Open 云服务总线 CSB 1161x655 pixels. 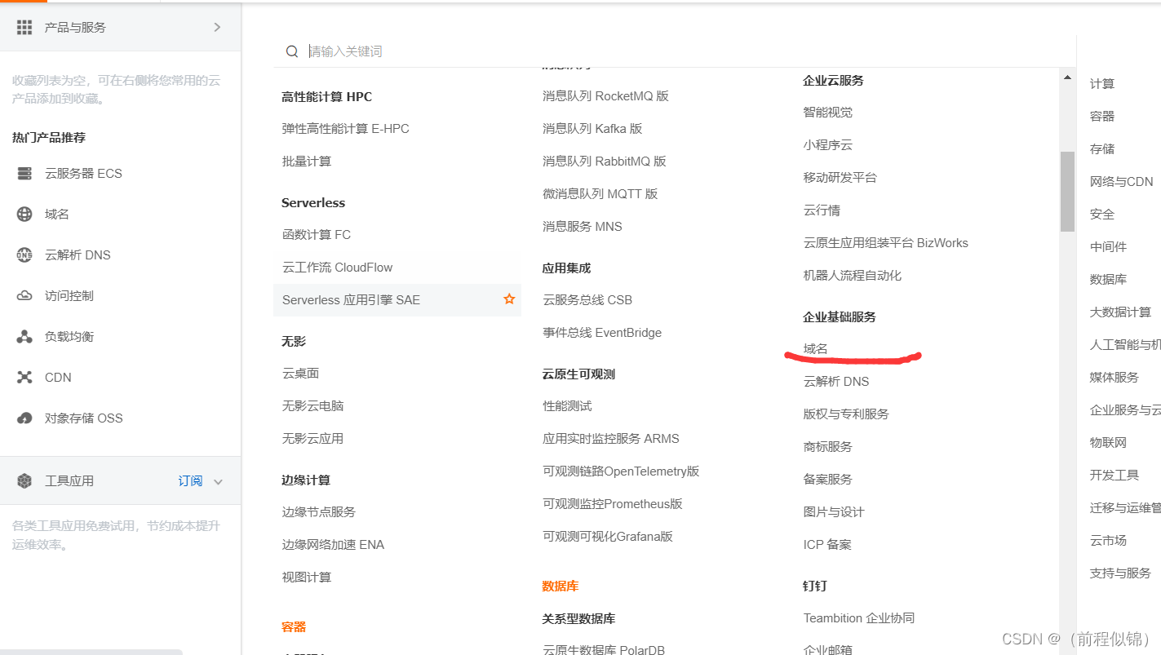[587, 299]
